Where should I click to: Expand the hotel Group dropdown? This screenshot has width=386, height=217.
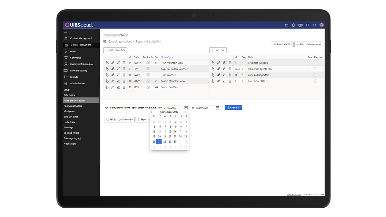click(115, 35)
